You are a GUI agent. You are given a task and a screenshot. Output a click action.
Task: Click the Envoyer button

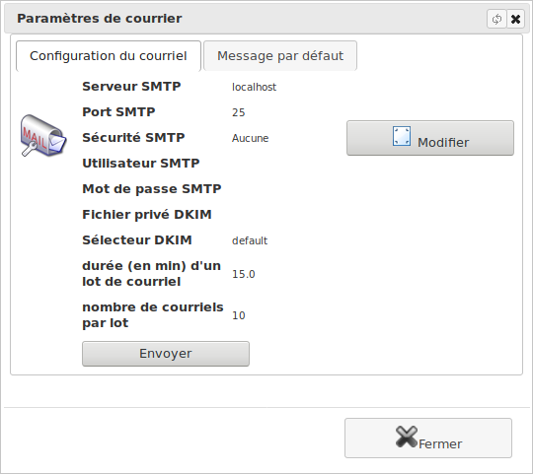166,354
